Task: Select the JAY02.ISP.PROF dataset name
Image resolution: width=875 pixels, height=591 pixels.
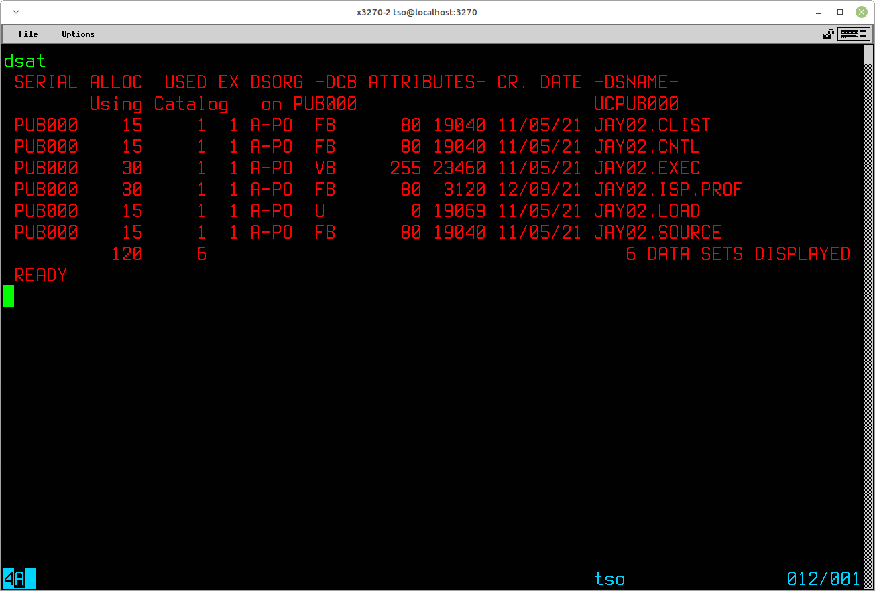Action: (x=668, y=190)
